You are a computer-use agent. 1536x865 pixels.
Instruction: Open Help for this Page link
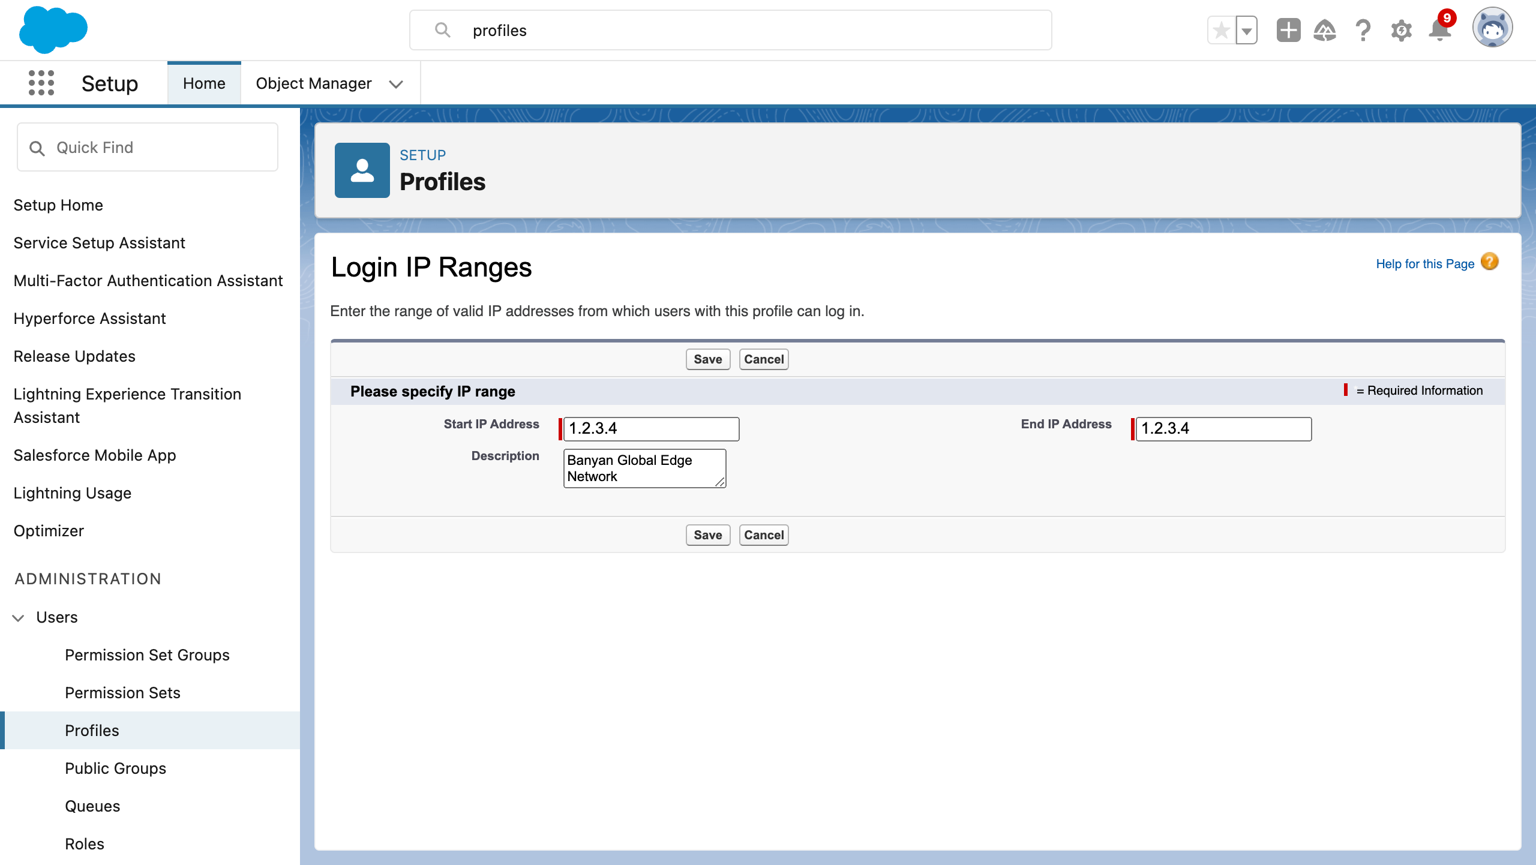pyautogui.click(x=1424, y=264)
